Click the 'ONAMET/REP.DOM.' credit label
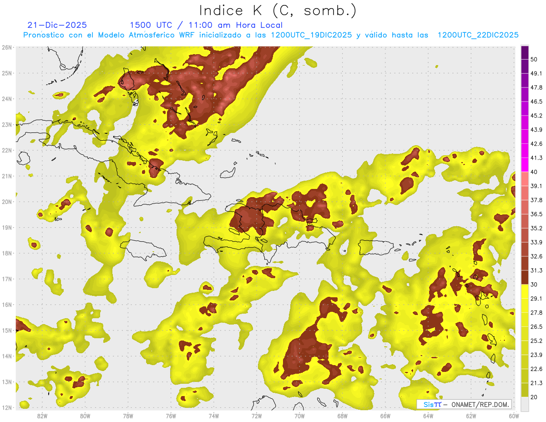 click(480, 404)
